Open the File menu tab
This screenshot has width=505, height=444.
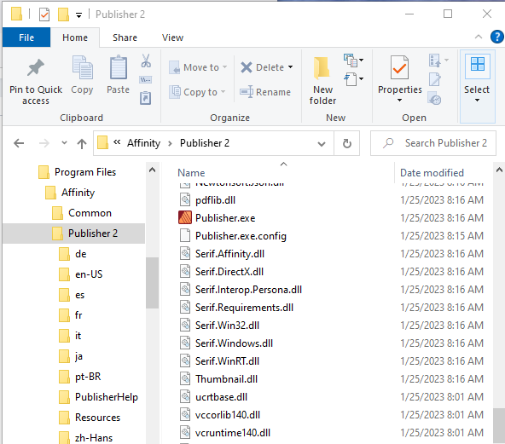pos(26,37)
